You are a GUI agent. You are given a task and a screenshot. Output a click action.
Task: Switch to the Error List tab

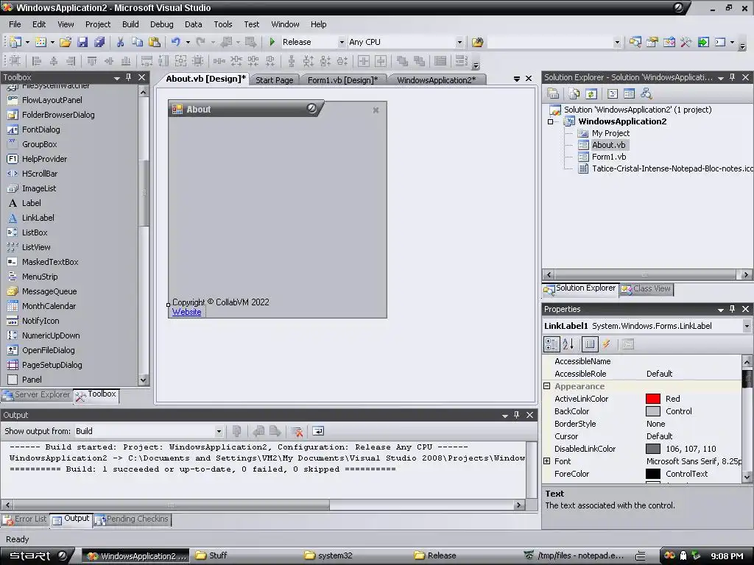click(26, 519)
